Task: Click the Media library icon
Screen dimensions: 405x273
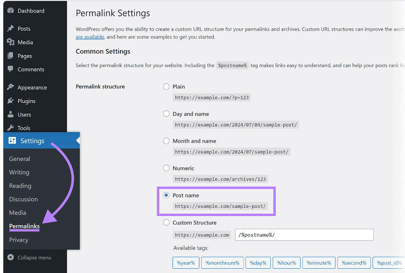Action: [x=11, y=42]
